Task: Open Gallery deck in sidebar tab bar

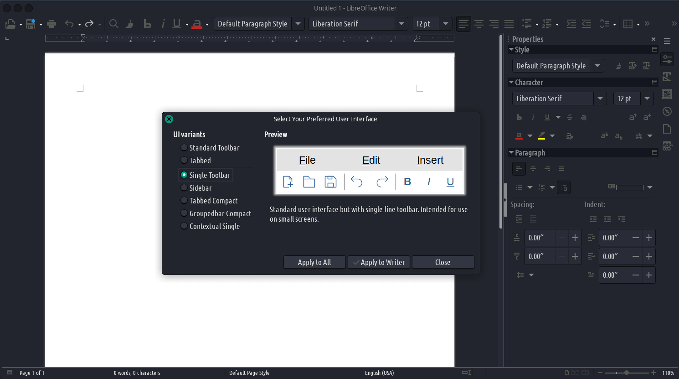Action: [667, 94]
